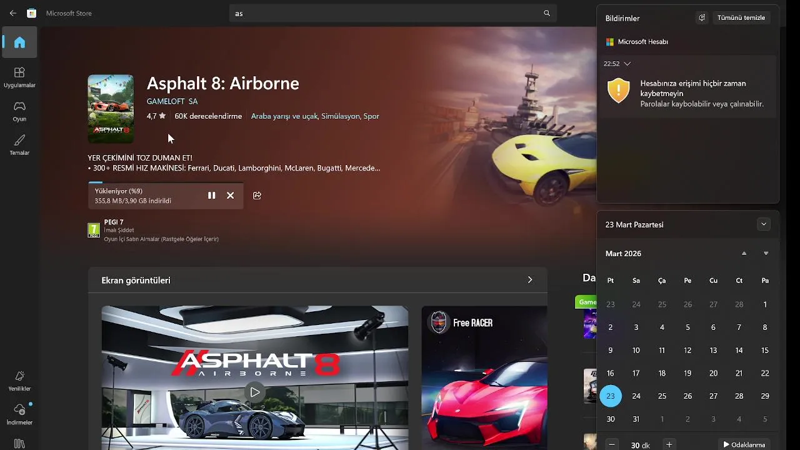This screenshot has width=800, height=450.
Task: Decrease focus duration with minus button
Action: tap(612, 444)
